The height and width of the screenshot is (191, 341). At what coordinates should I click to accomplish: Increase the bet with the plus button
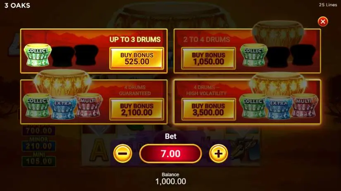pos(218,154)
